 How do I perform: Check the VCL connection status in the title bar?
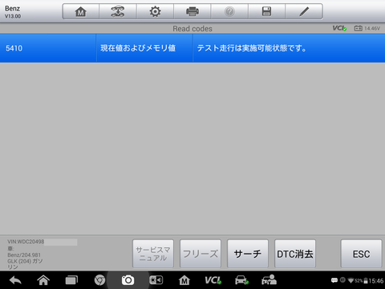pyautogui.click(x=339, y=28)
